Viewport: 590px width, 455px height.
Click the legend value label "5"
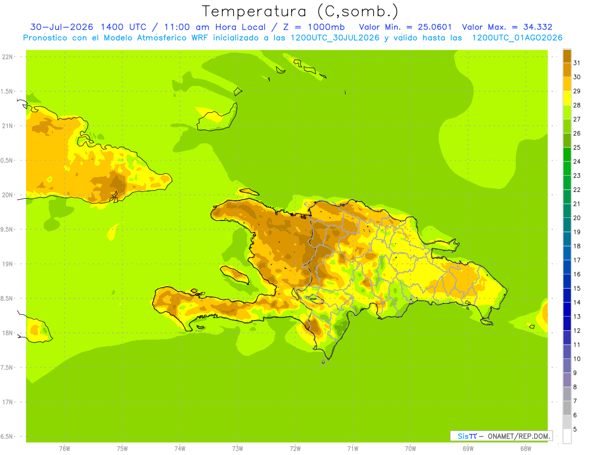575,429
